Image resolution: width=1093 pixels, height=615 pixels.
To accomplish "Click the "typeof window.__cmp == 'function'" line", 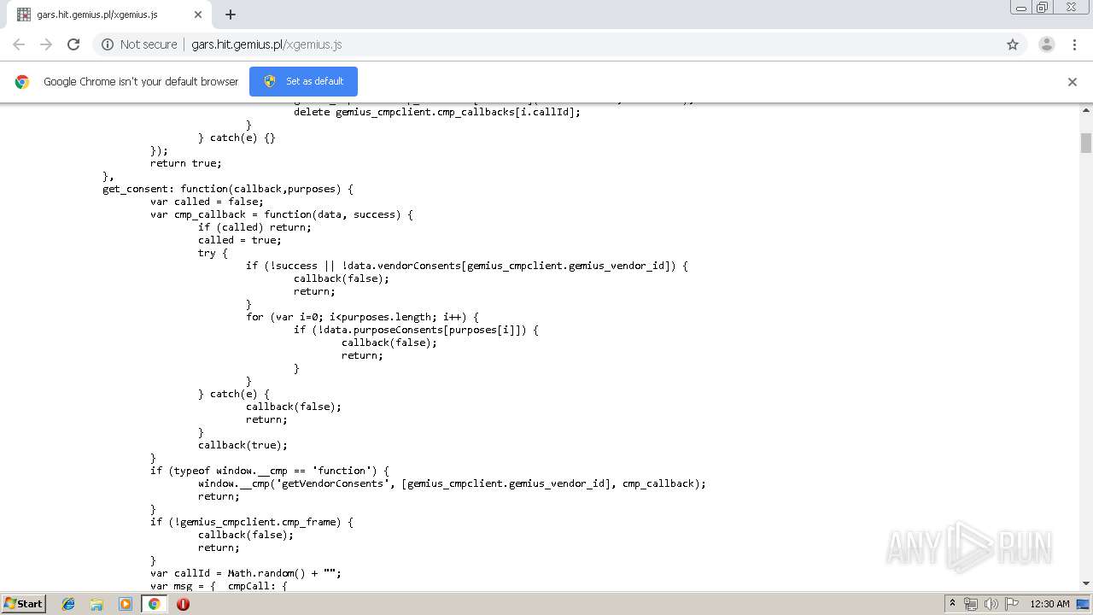I will point(270,471).
